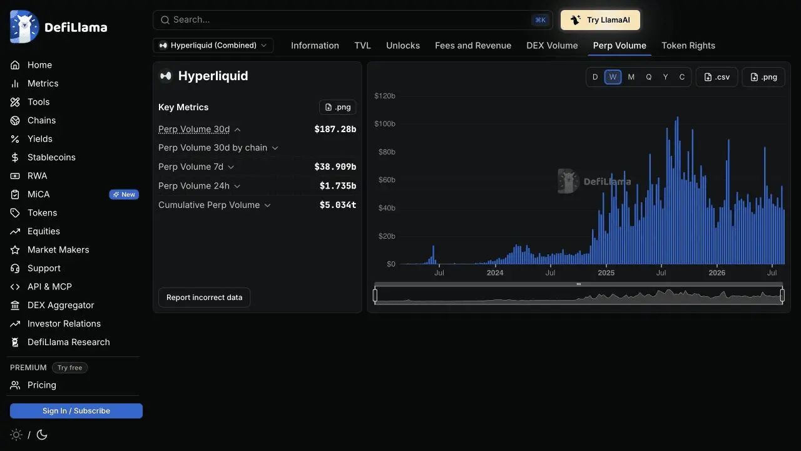Screen dimensions: 801x451
Task: Switch to dark mode moon icon
Action: pos(42,435)
